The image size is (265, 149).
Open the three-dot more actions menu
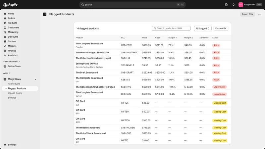(259, 14)
